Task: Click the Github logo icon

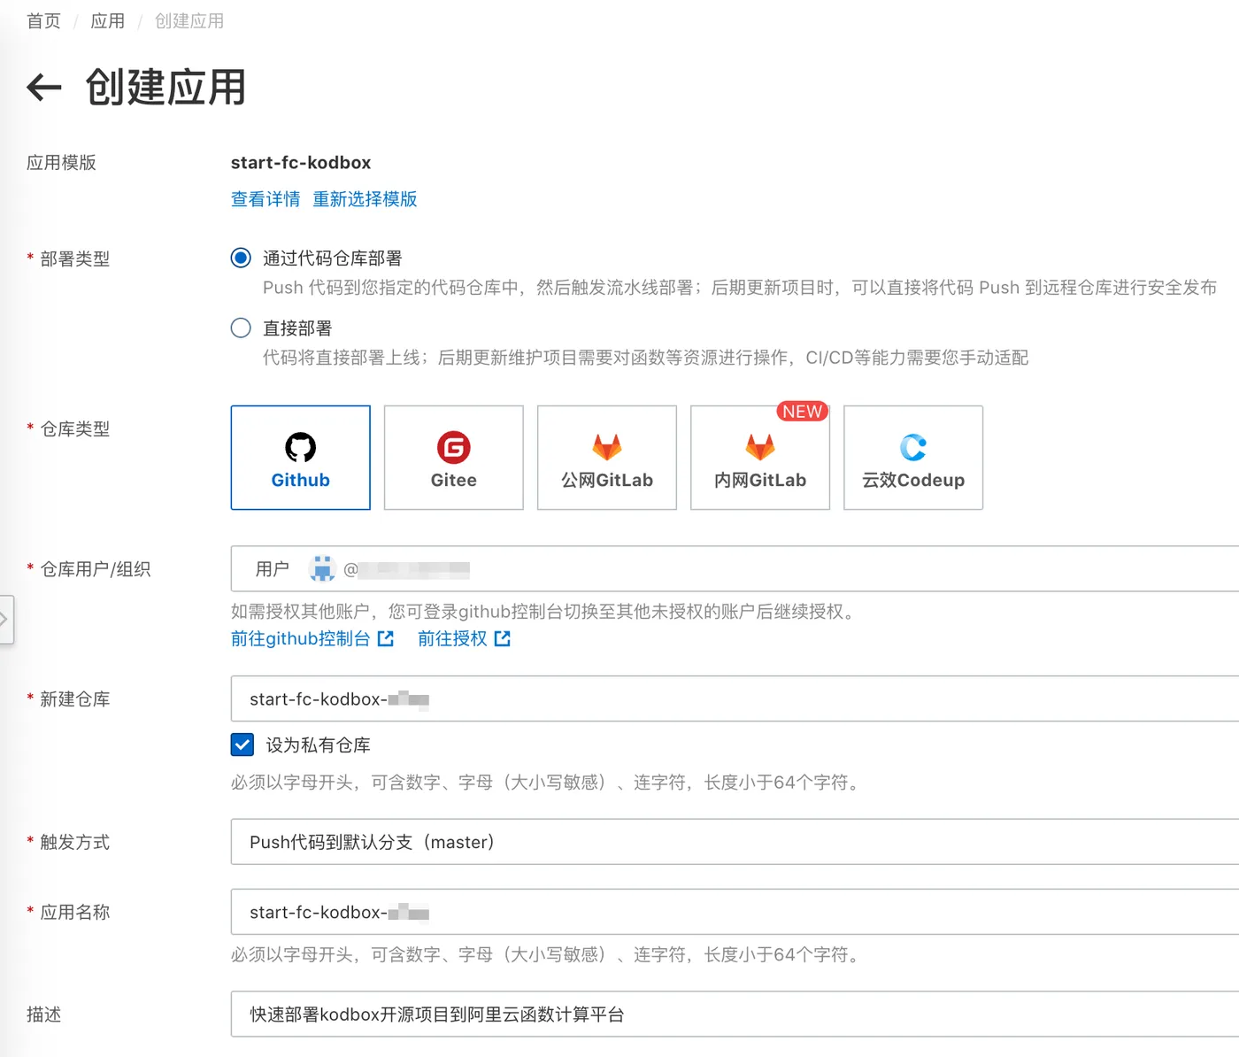Action: (x=300, y=447)
